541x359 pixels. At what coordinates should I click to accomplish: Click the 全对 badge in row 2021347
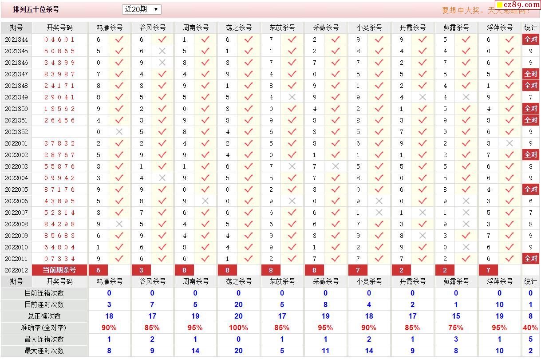coord(531,74)
